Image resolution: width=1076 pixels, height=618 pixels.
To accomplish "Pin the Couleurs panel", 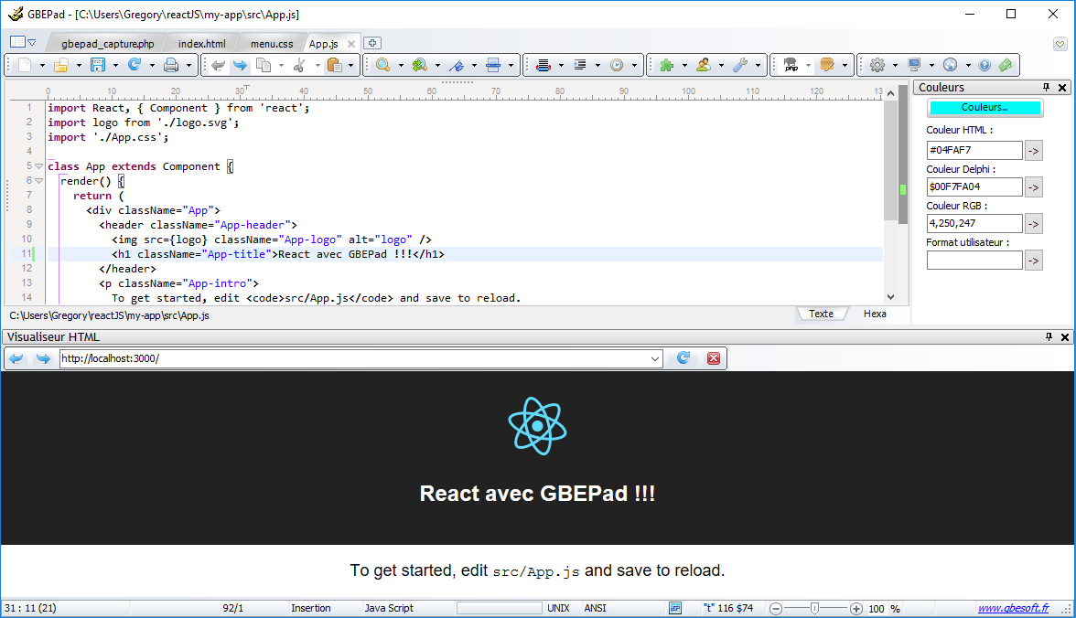I will point(1046,87).
